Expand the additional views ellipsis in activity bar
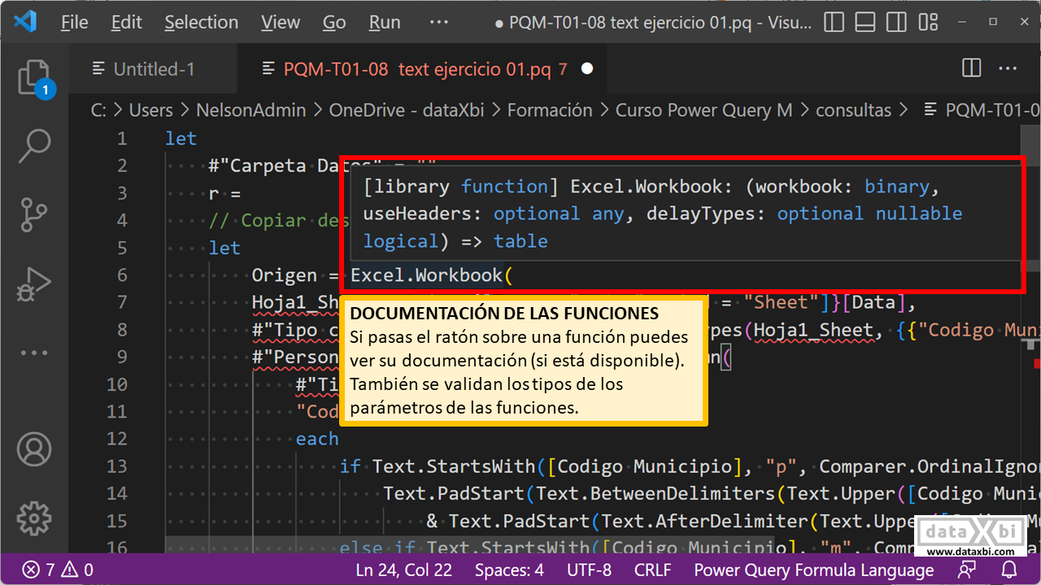Image resolution: width=1041 pixels, height=585 pixels. (x=34, y=353)
